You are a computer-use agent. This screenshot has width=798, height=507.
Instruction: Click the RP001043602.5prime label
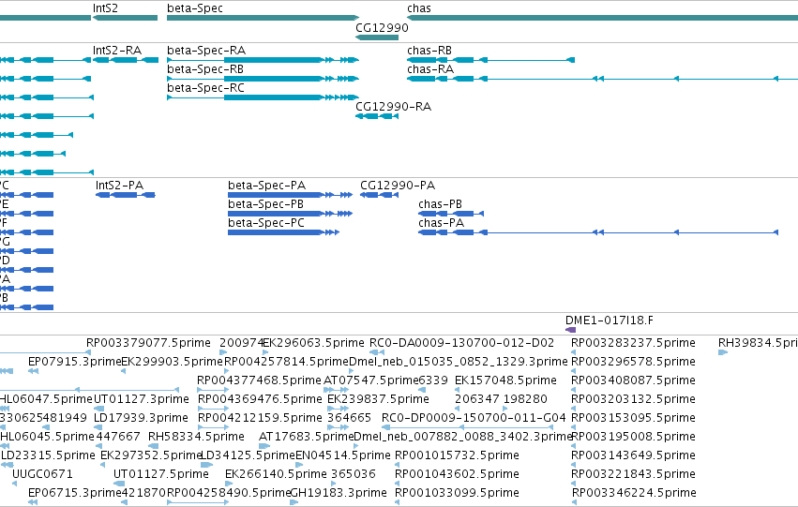457,474
